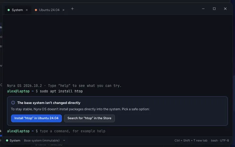Click System indicator in the status bar
235x147 pixels.
coord(13,140)
